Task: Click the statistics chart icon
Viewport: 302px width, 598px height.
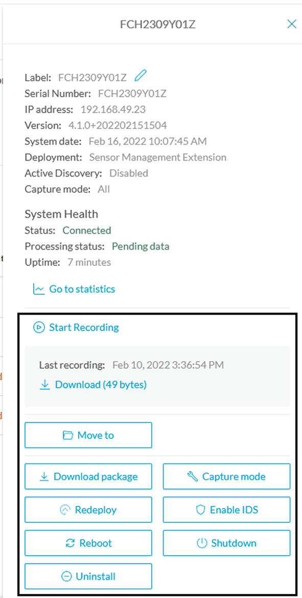Action: (39, 290)
